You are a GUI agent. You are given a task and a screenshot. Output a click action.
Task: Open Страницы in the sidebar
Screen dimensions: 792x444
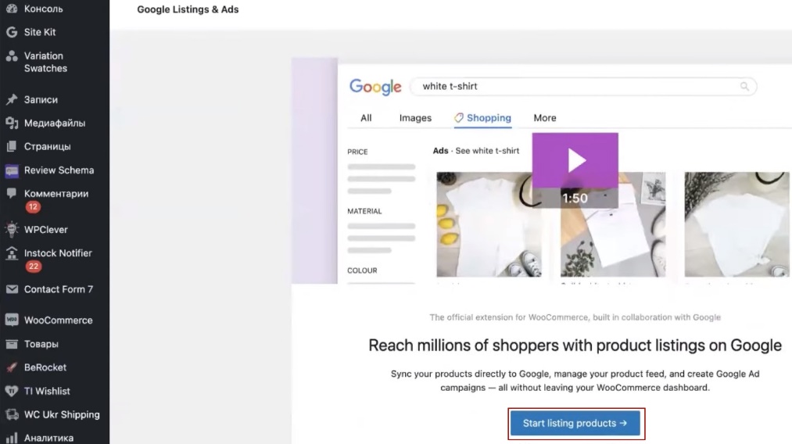pyautogui.click(x=48, y=146)
